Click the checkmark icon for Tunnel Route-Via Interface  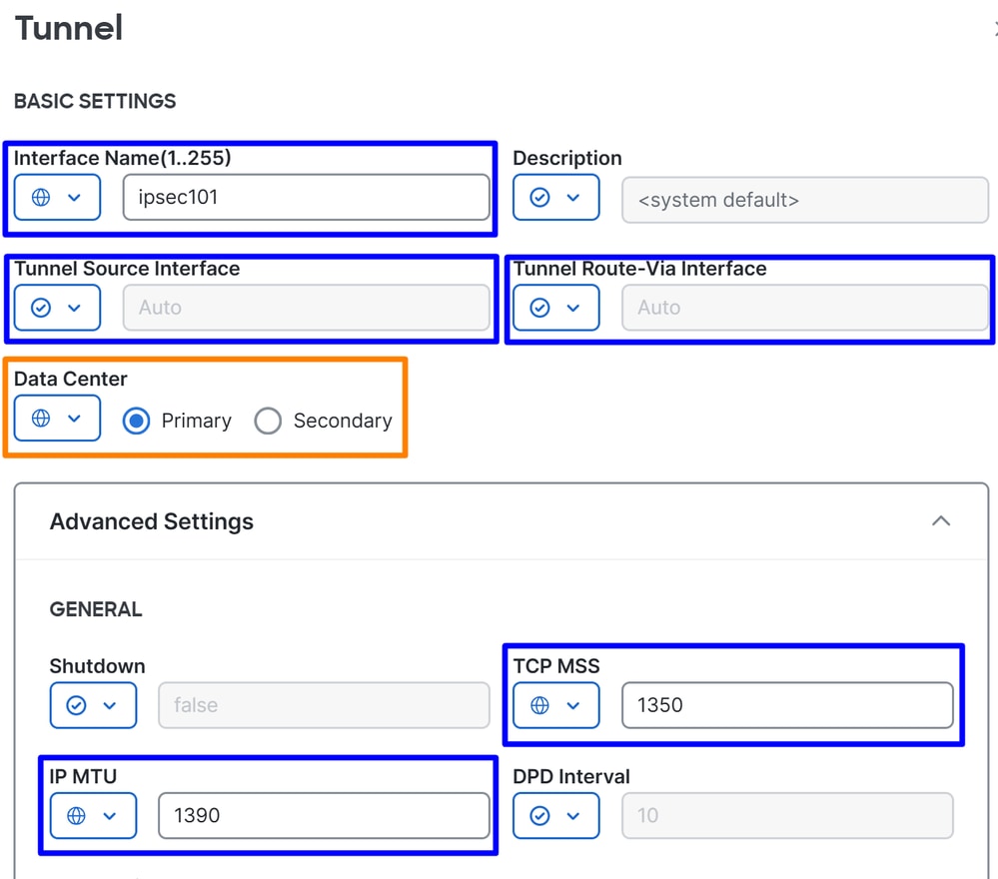539,308
